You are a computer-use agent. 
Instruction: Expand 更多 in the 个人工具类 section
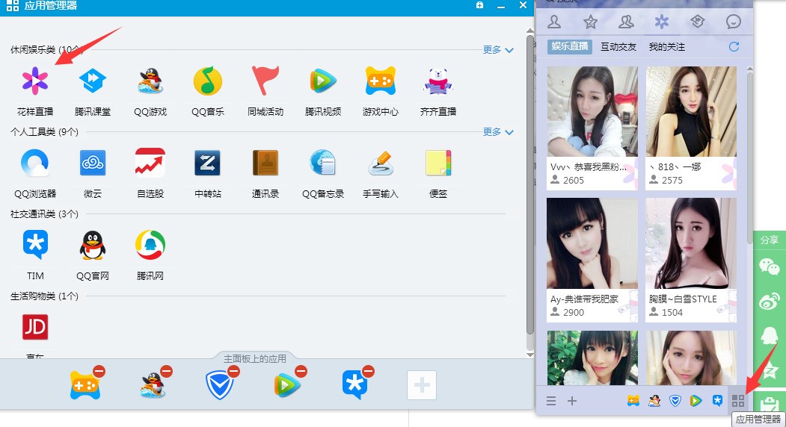coord(498,132)
